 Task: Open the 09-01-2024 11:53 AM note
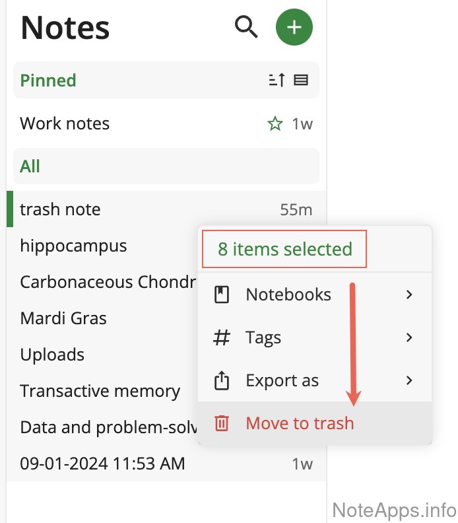[x=102, y=464]
